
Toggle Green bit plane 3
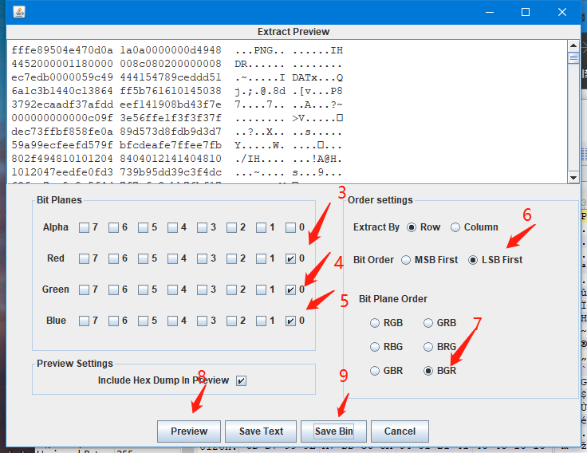pyautogui.click(x=202, y=290)
